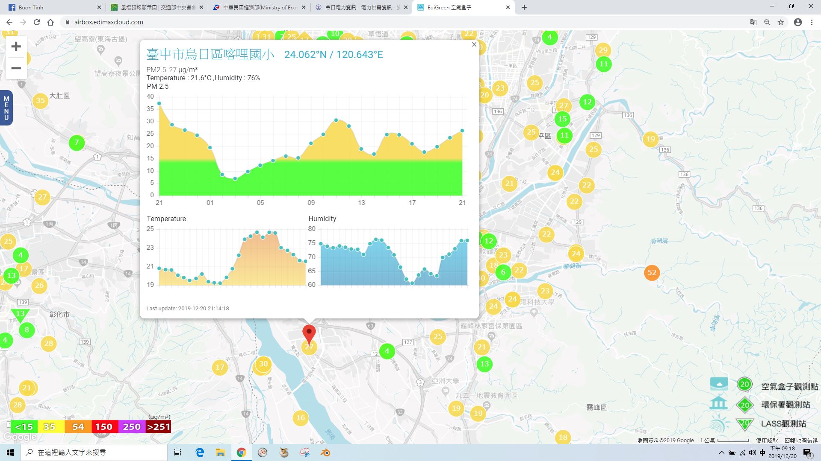Click the green <15 legend swatch

coord(24,427)
